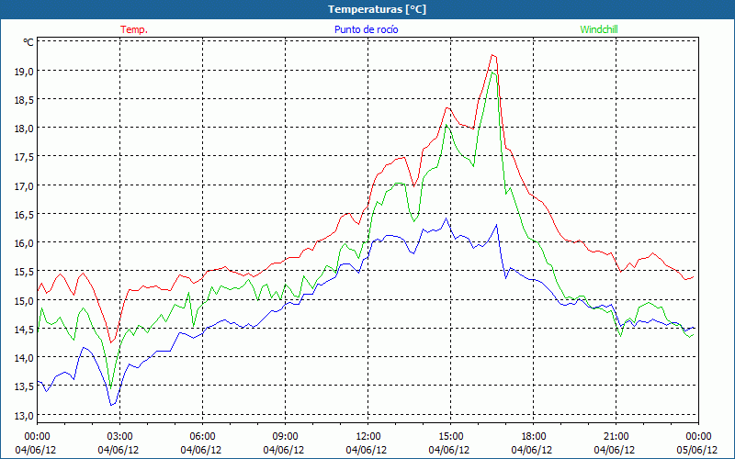Click the 13,5 y-axis value
The width and height of the screenshot is (735, 459).
[25, 386]
